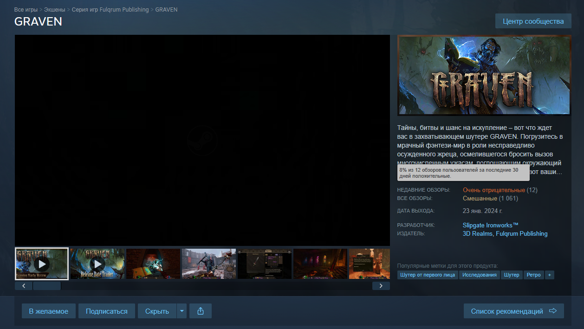Click the left arrow of thumbnail scroller
Viewport: 584px width, 329px height.
(x=24, y=285)
